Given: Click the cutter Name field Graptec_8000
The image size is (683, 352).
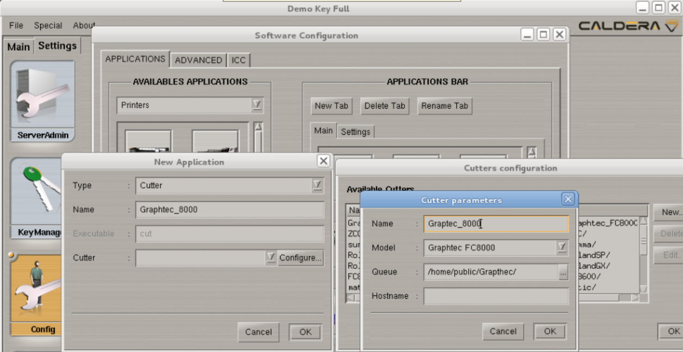Looking at the screenshot, I should [x=495, y=224].
